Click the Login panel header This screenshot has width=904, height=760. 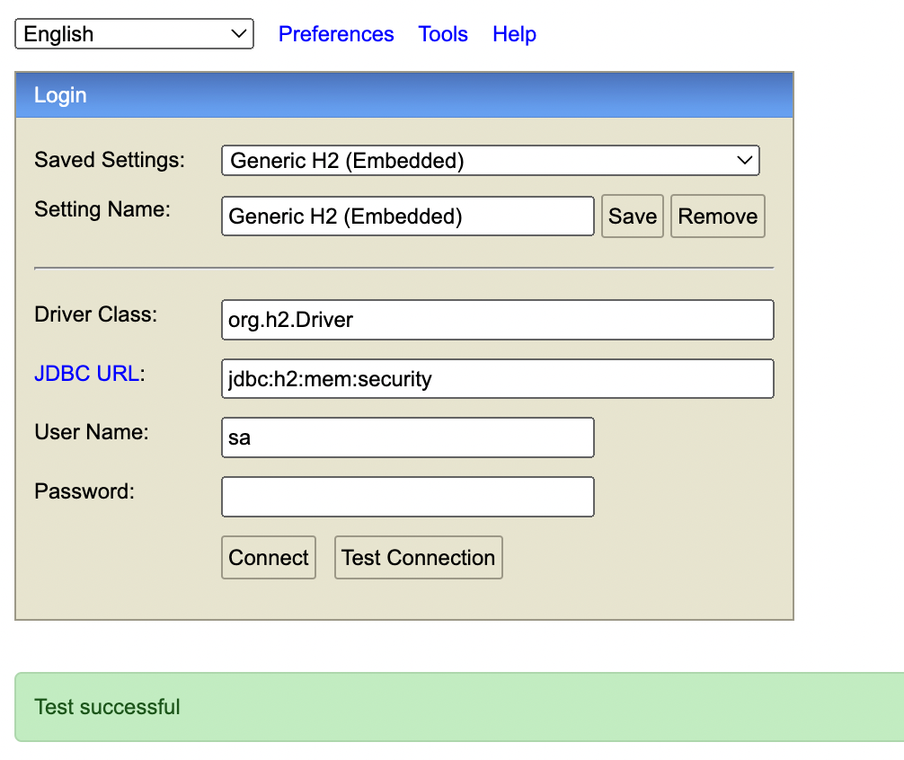click(404, 95)
